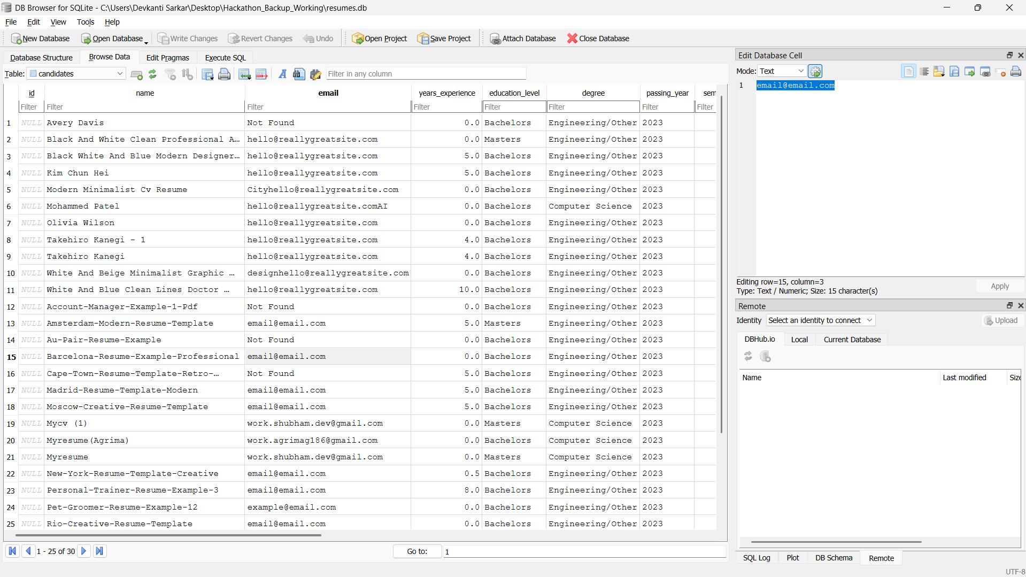This screenshot has height=577, width=1026.
Task: Switch to the Execute SQL tab
Action: (225, 58)
